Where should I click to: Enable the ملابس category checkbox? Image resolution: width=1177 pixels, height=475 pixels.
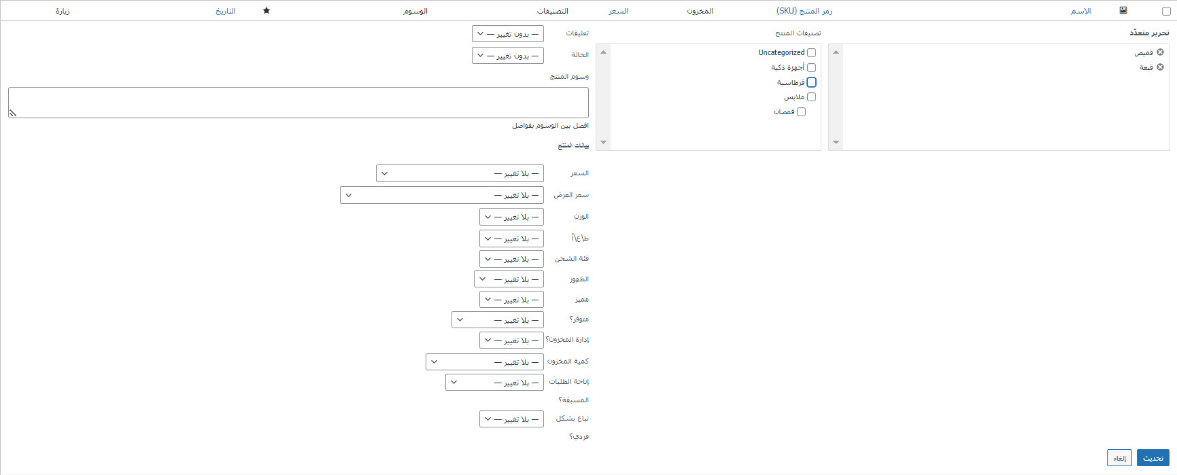click(811, 97)
